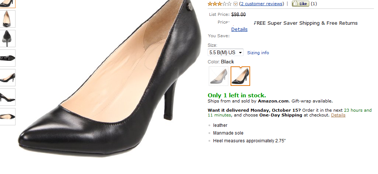
Task: Open the Size dropdown showing 5.5 B(M) US
Action: pyautogui.click(x=225, y=52)
